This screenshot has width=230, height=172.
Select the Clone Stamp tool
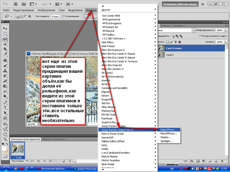coord(5,71)
